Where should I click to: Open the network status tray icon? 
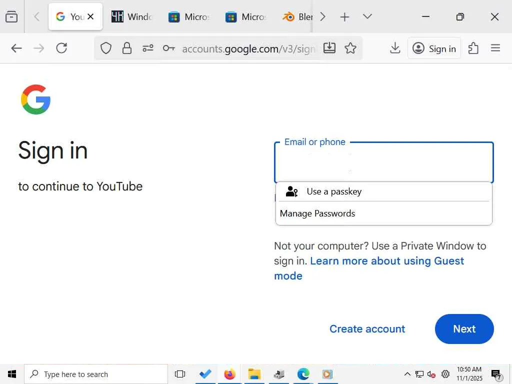[x=419, y=374]
